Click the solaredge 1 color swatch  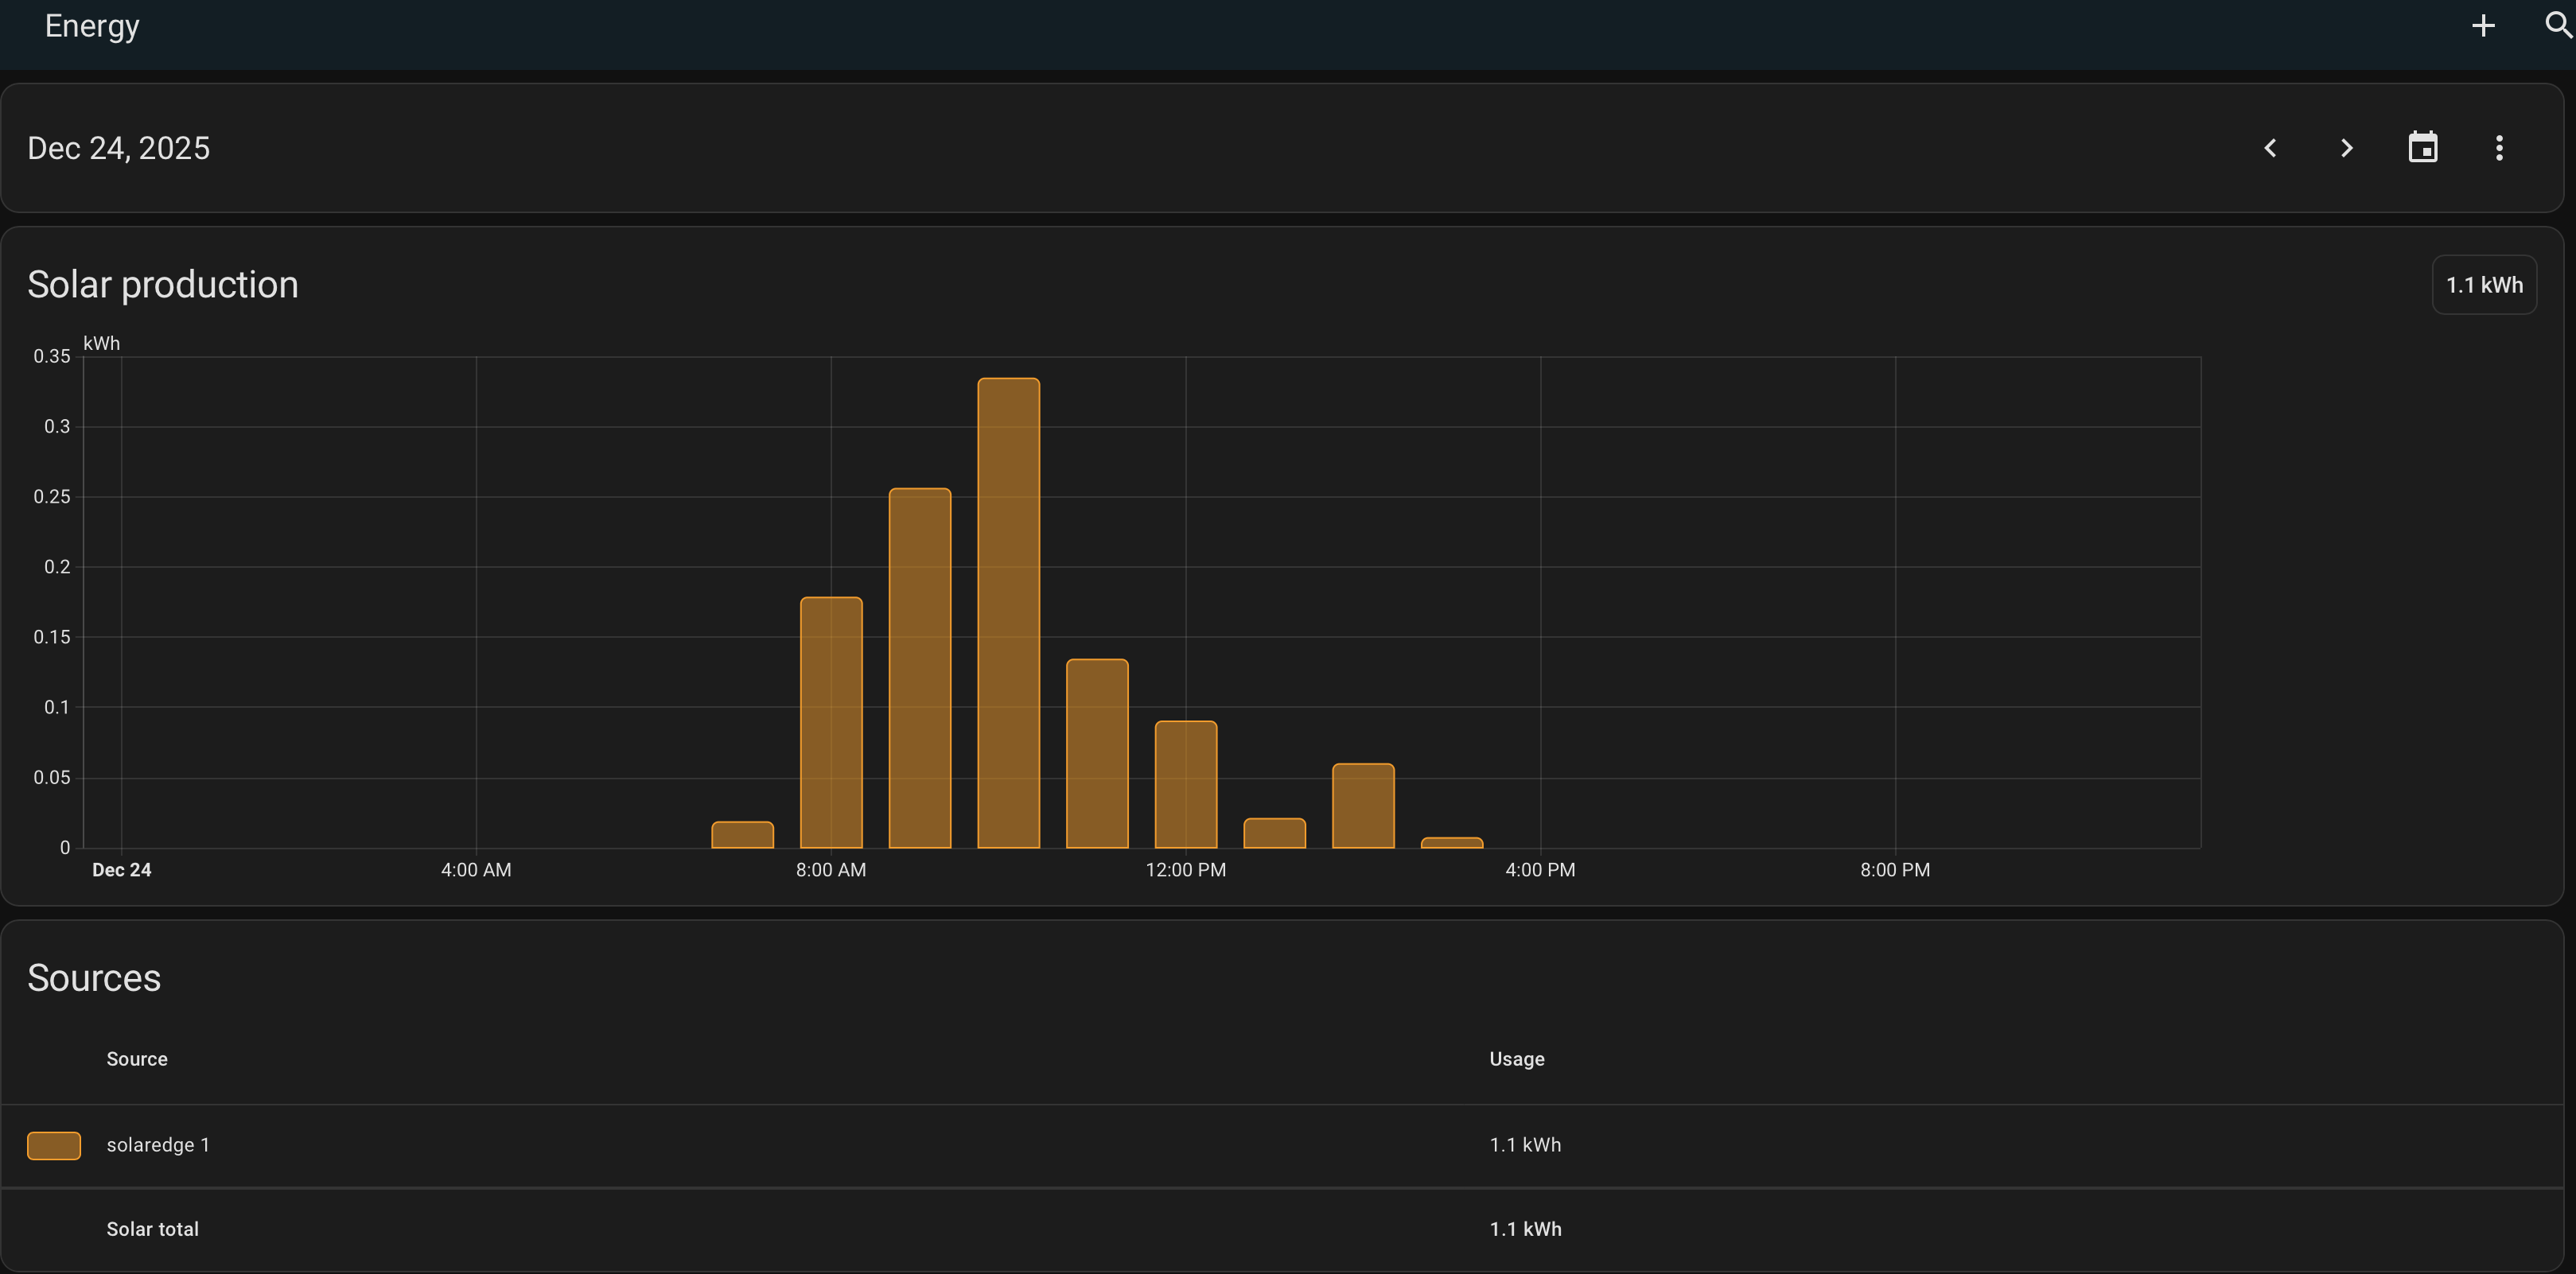coord(54,1145)
